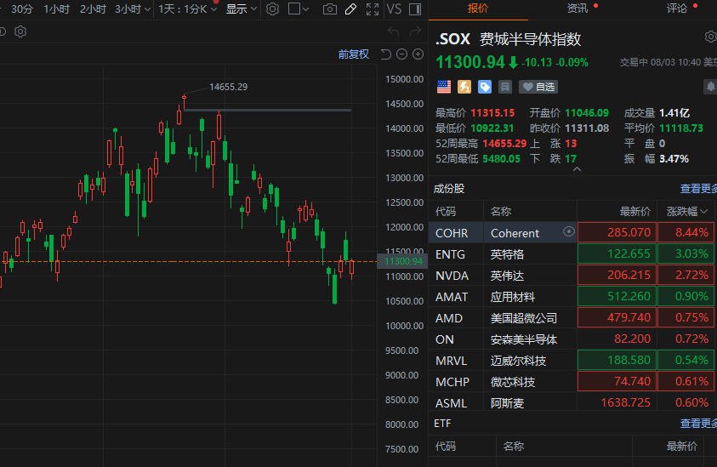Select the NVDA 英伟达 row
This screenshot has width=717, height=467.
tap(572, 276)
